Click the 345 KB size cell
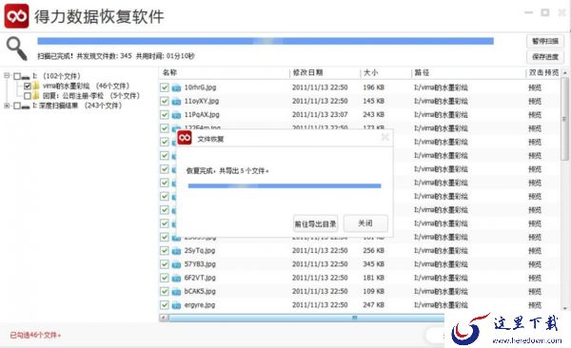The height and width of the screenshot is (348, 571). click(374, 264)
